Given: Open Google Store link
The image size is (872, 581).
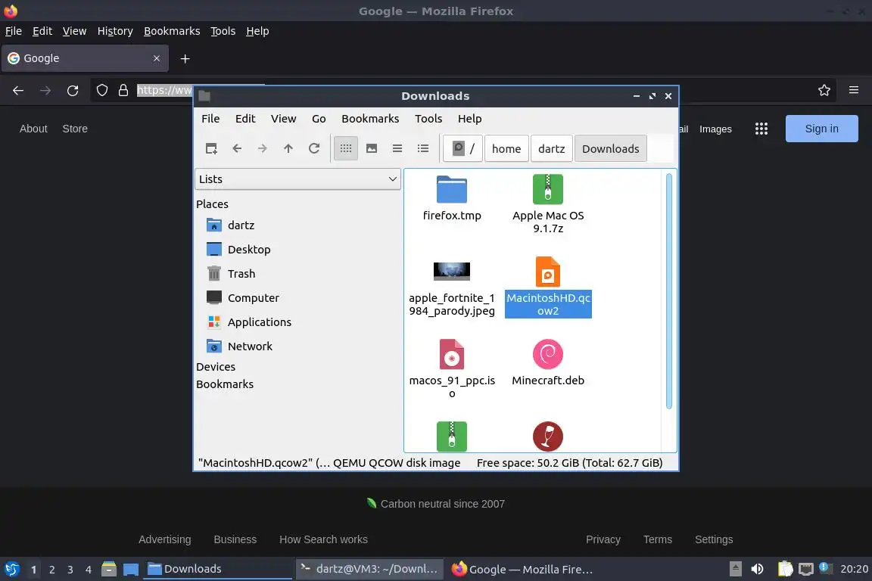Looking at the screenshot, I should point(75,129).
